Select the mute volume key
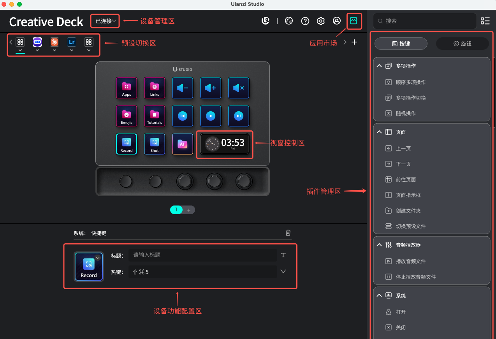The width and height of the screenshot is (496, 339). (x=239, y=88)
